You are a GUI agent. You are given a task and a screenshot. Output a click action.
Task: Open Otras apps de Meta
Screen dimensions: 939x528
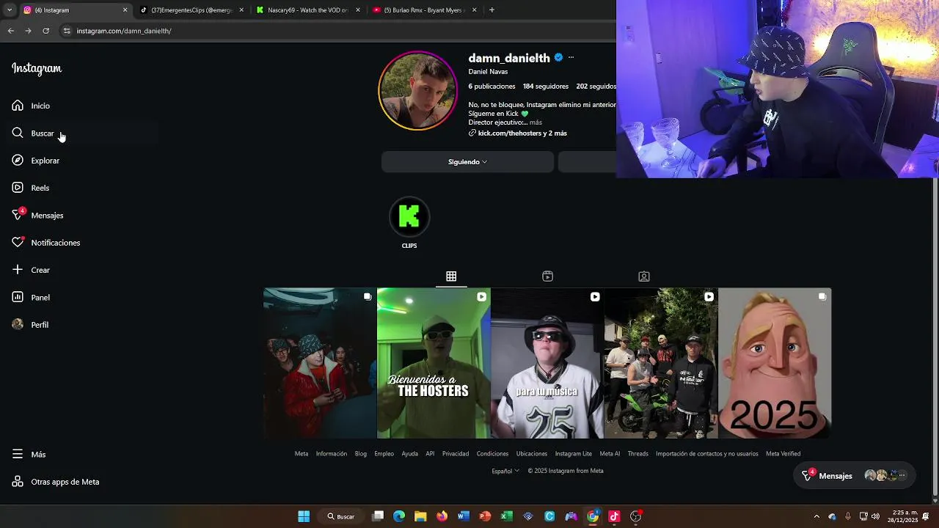coord(55,482)
